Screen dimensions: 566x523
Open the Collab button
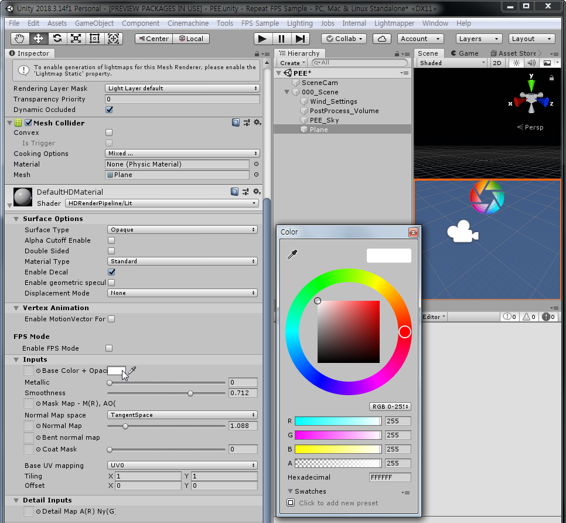click(x=345, y=39)
